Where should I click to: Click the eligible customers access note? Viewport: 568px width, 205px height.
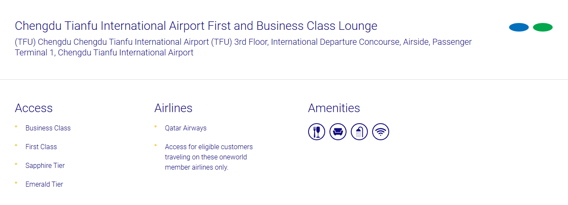209,157
